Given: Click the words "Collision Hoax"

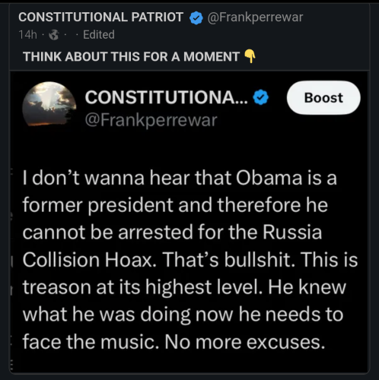Looking at the screenshot, I should tap(90, 260).
